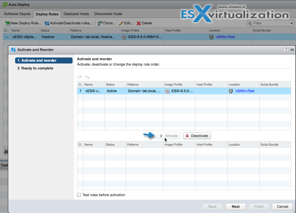The width and height of the screenshot is (296, 213).
Task: Click the cluster icon beside vSAN-vTest in dialog
Action: point(231,91)
